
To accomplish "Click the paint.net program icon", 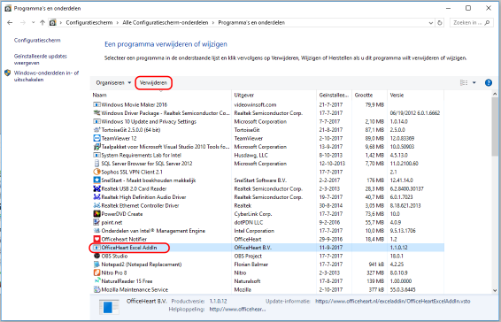I will click(x=96, y=222).
